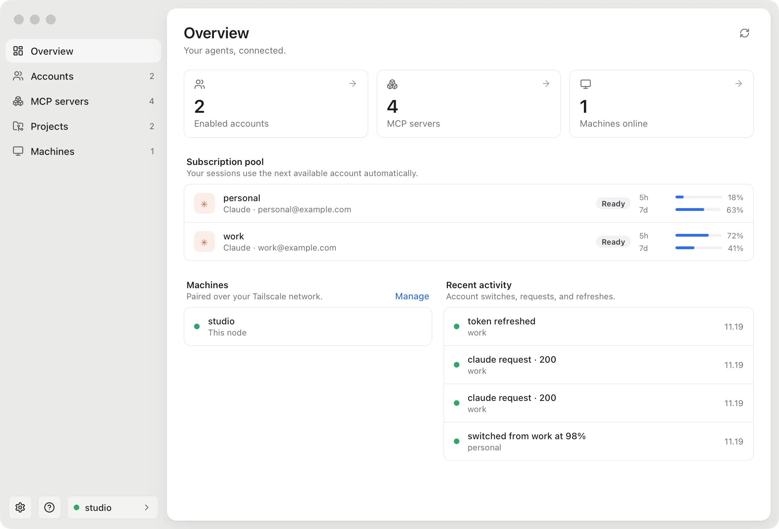Open Machines online card via its arrow
Image resolution: width=779 pixels, height=529 pixels.
point(739,84)
